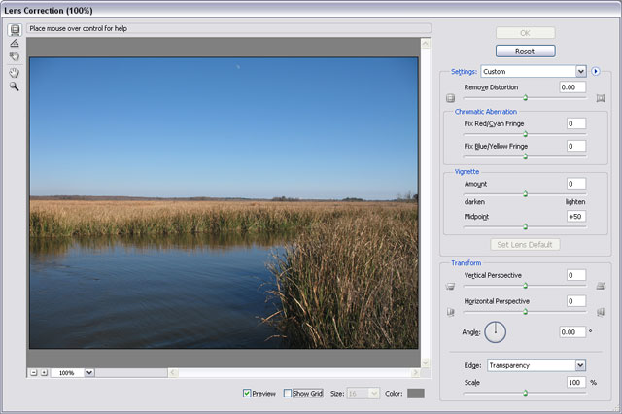Click the Fix Red/Cyan Fringe value field
This screenshot has width=622, height=414.
pos(576,123)
